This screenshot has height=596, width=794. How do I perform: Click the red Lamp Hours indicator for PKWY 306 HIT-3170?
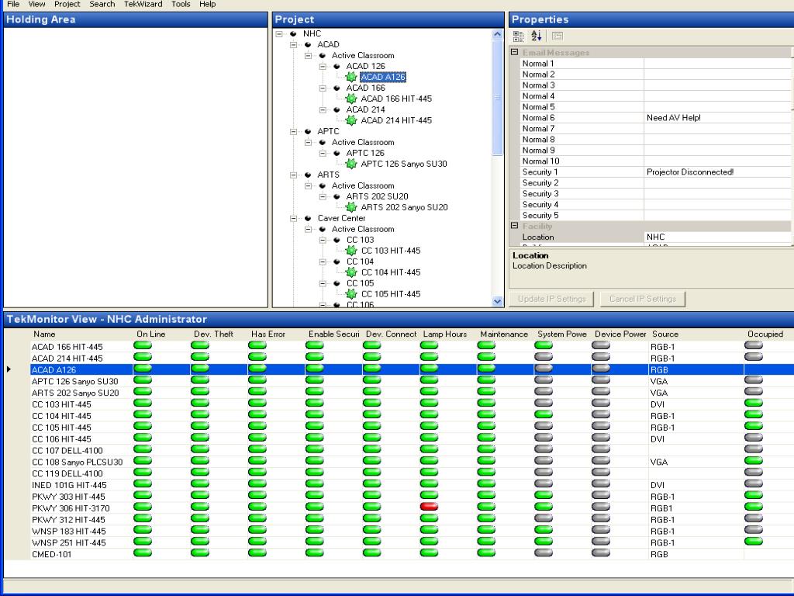[429, 506]
